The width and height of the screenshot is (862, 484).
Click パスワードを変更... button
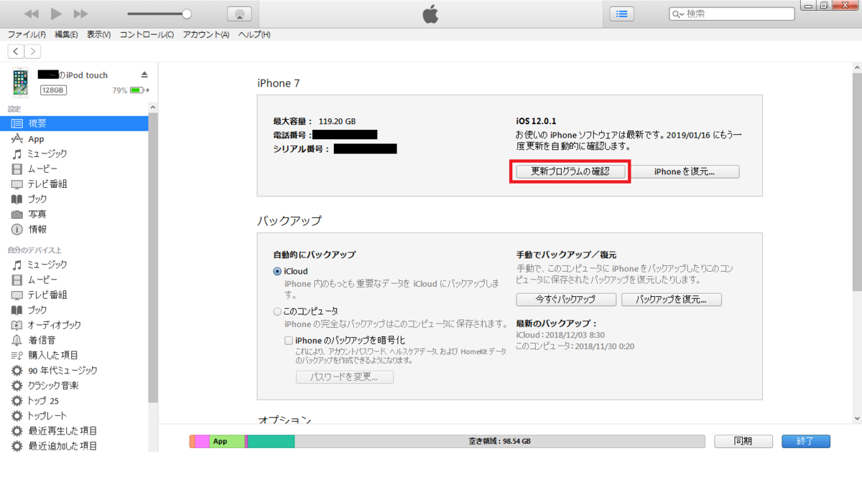coord(345,377)
